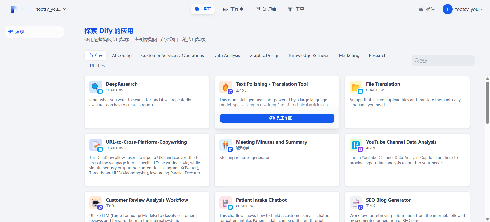Image resolution: width=490 pixels, height=222 pixels.
Task: Filter by Customer Service & Operations
Action: (173, 55)
